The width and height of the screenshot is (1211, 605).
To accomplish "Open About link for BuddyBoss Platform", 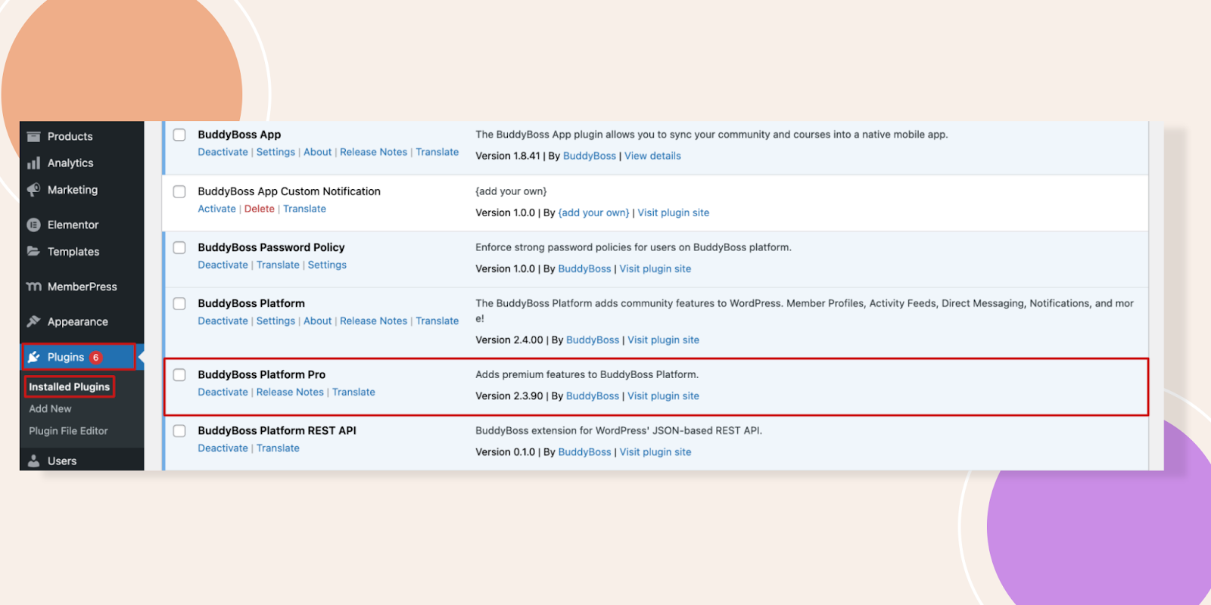I will (x=317, y=321).
